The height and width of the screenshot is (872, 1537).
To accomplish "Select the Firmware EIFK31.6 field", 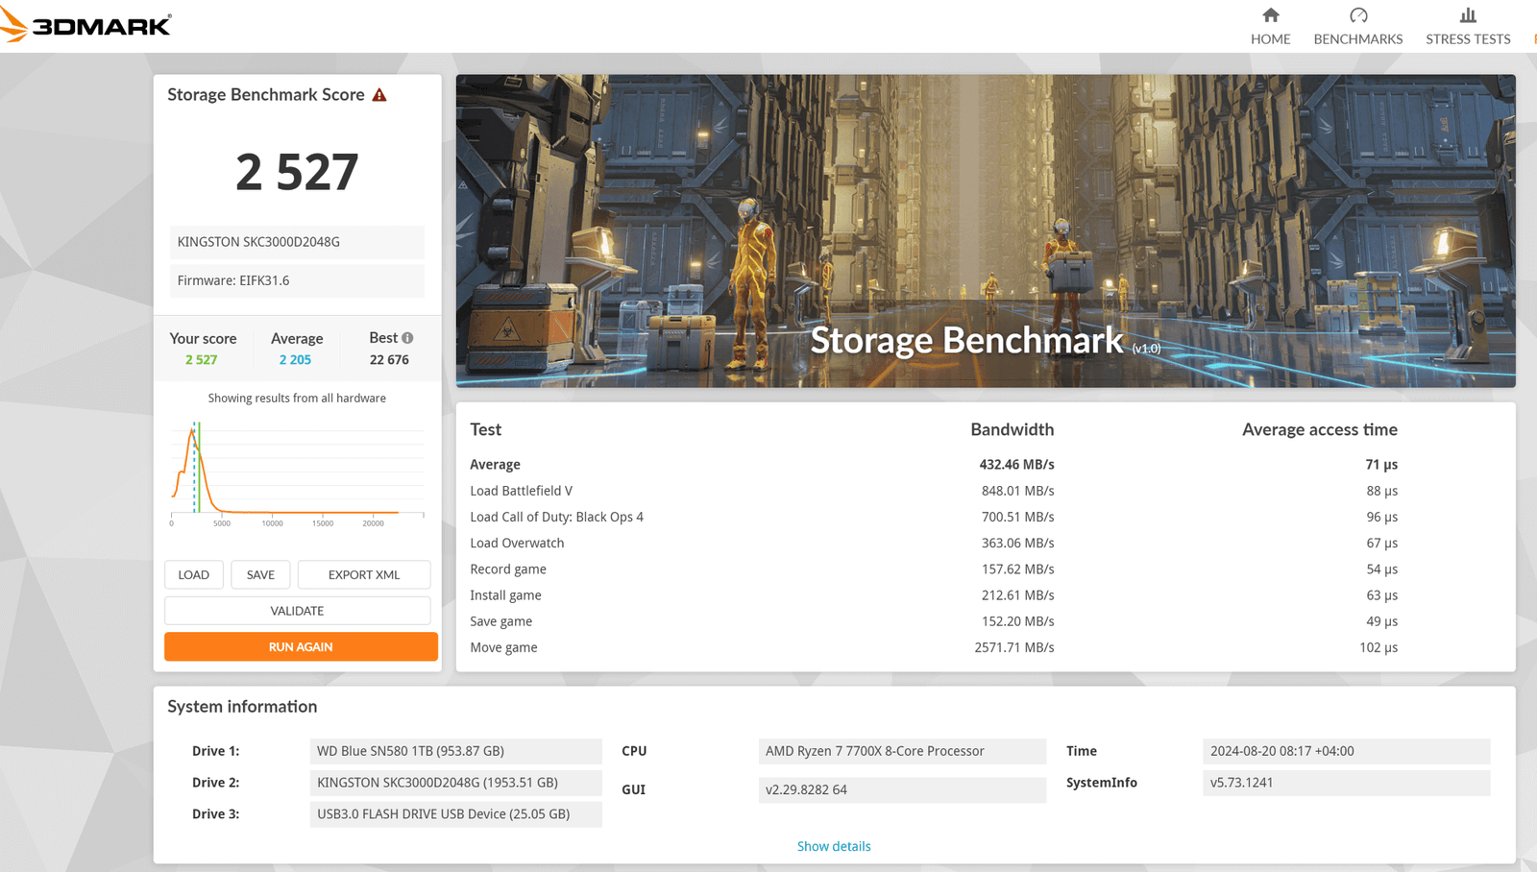I will pyautogui.click(x=297, y=280).
